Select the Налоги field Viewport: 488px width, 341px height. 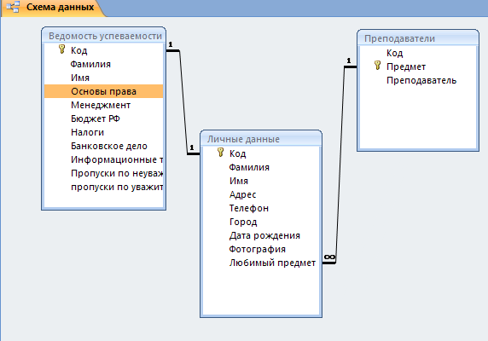tap(103, 132)
